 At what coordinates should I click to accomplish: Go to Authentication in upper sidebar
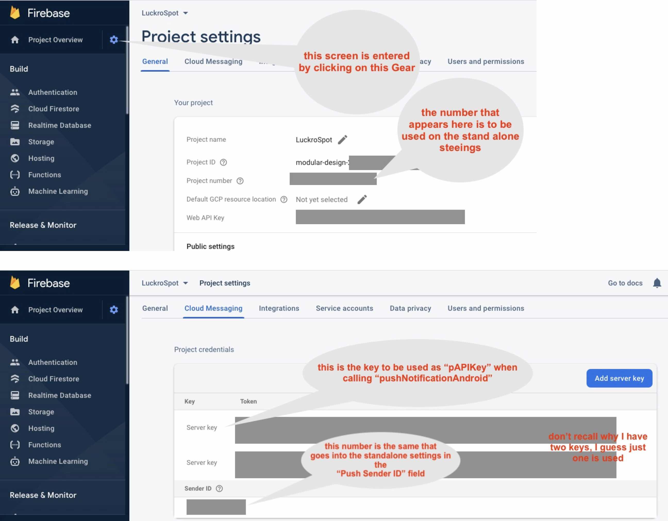pos(53,92)
